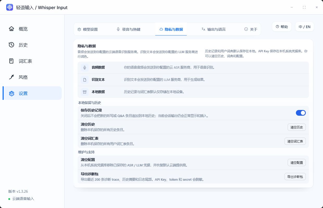Image resolution: width=323 pixels, height=208 pixels.
Task: Open the 关于 tab
Action: (251, 29)
